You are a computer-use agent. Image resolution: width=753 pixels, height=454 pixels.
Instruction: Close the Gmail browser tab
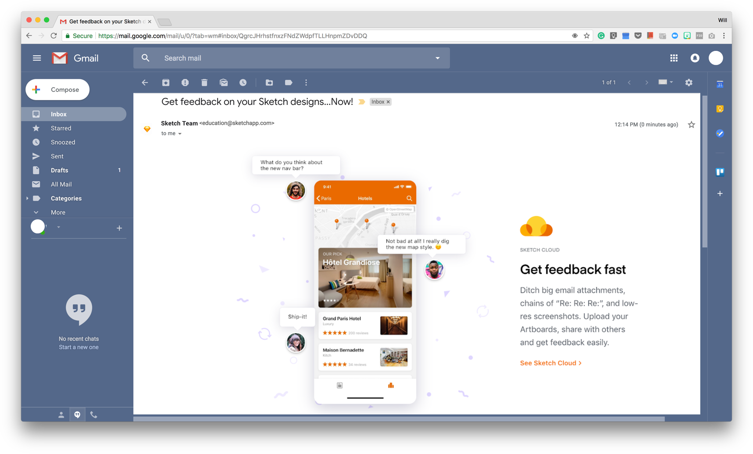pos(150,21)
